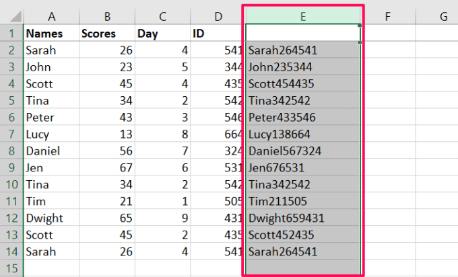
Task: Click the Scores header cell
Action: click(x=106, y=33)
